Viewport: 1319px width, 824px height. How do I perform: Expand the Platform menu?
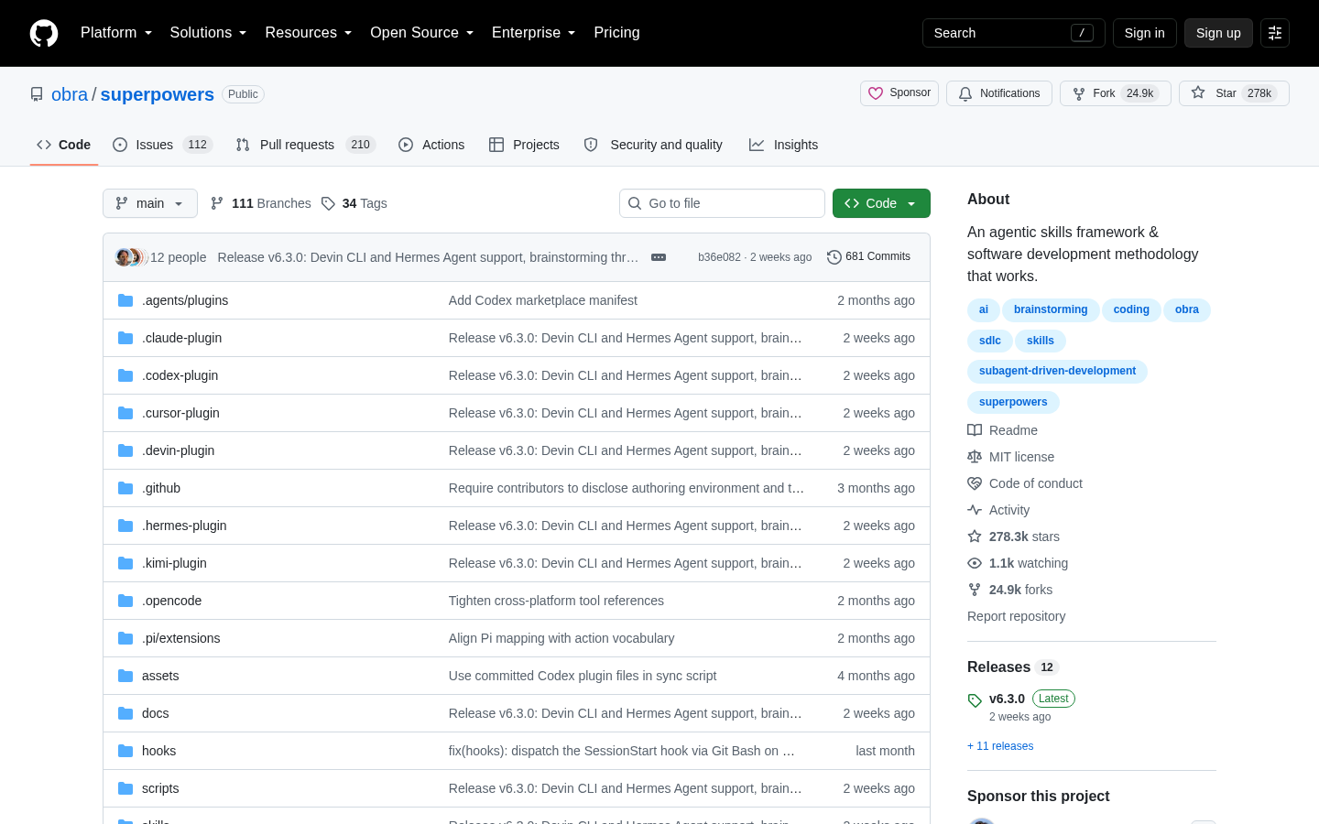coord(116,33)
